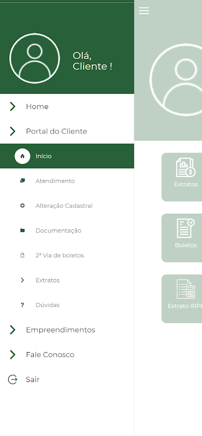Open the Extrato IRPF card label
The height and width of the screenshot is (436, 202).
pos(185,306)
